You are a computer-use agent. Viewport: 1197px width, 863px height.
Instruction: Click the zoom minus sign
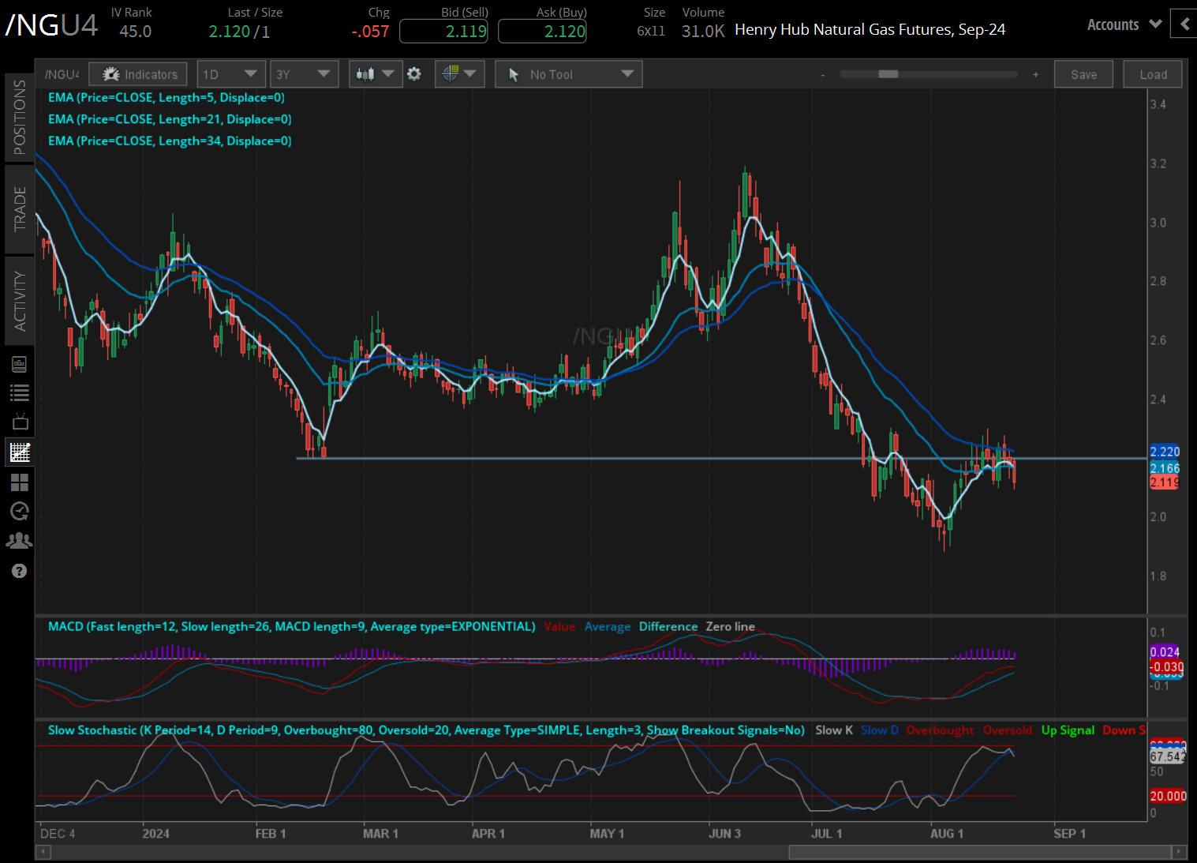822,75
